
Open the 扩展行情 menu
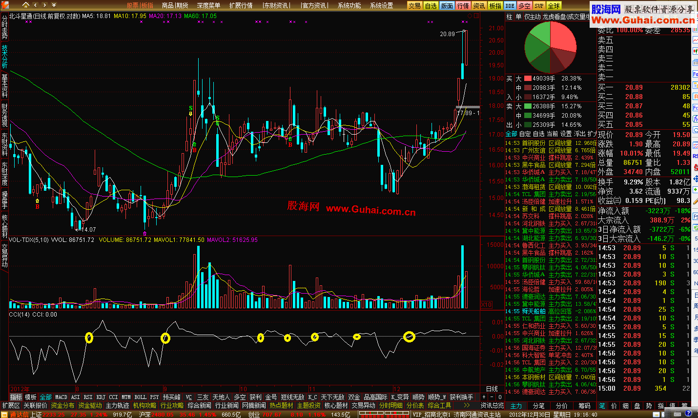241,5
